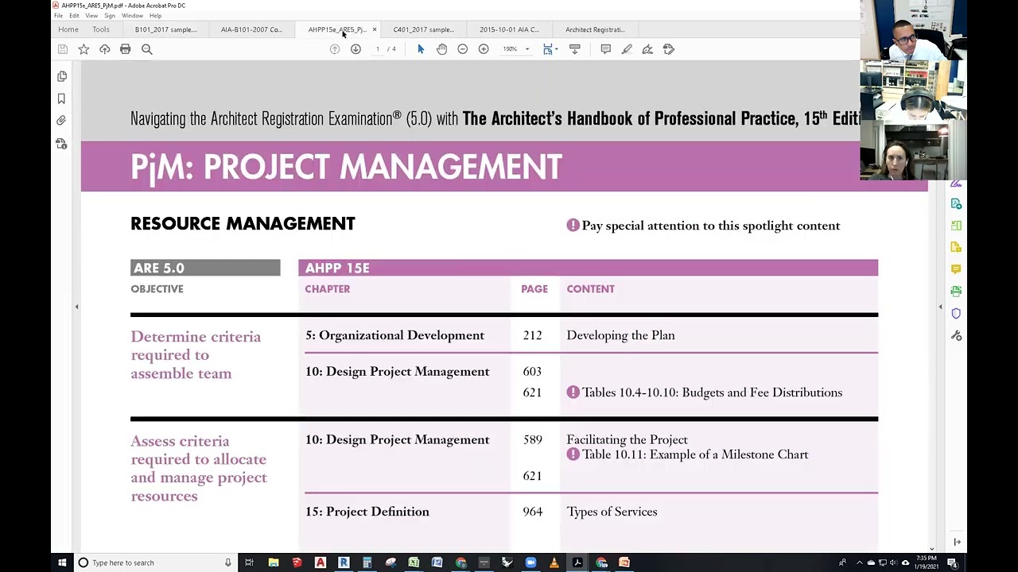The width and height of the screenshot is (1018, 572).
Task: Click the 'Developing the Plan' content text
Action: [x=620, y=335]
